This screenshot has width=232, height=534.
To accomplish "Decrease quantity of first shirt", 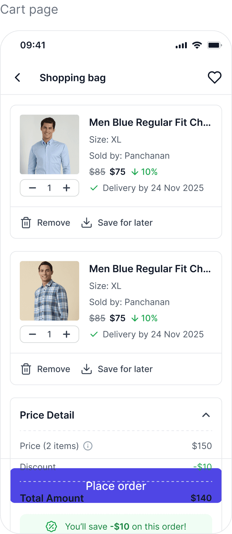I will pyautogui.click(x=32, y=188).
